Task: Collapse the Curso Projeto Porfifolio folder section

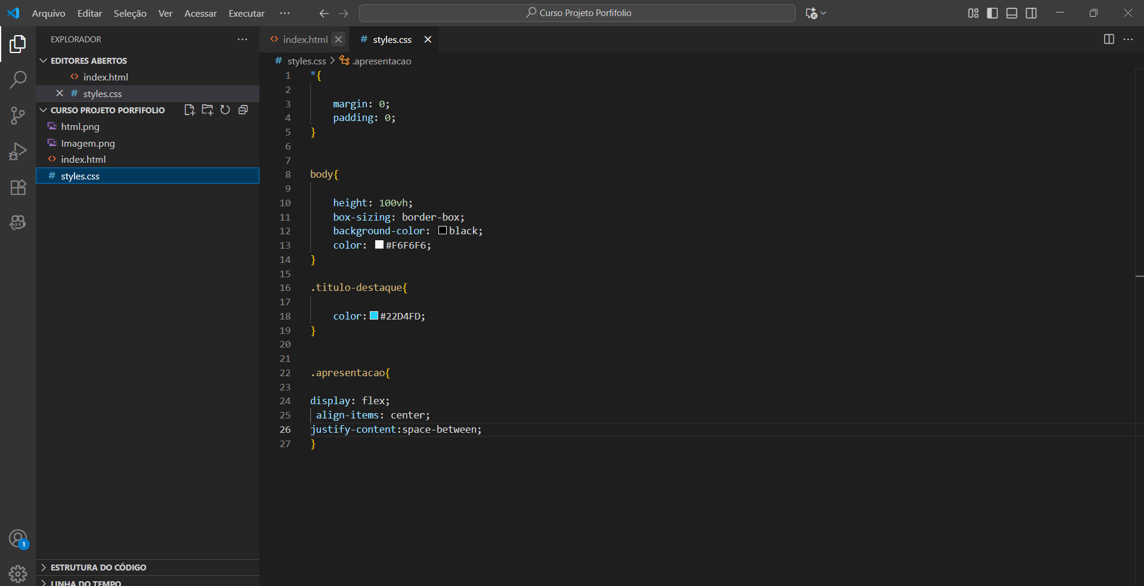Action: (x=44, y=110)
